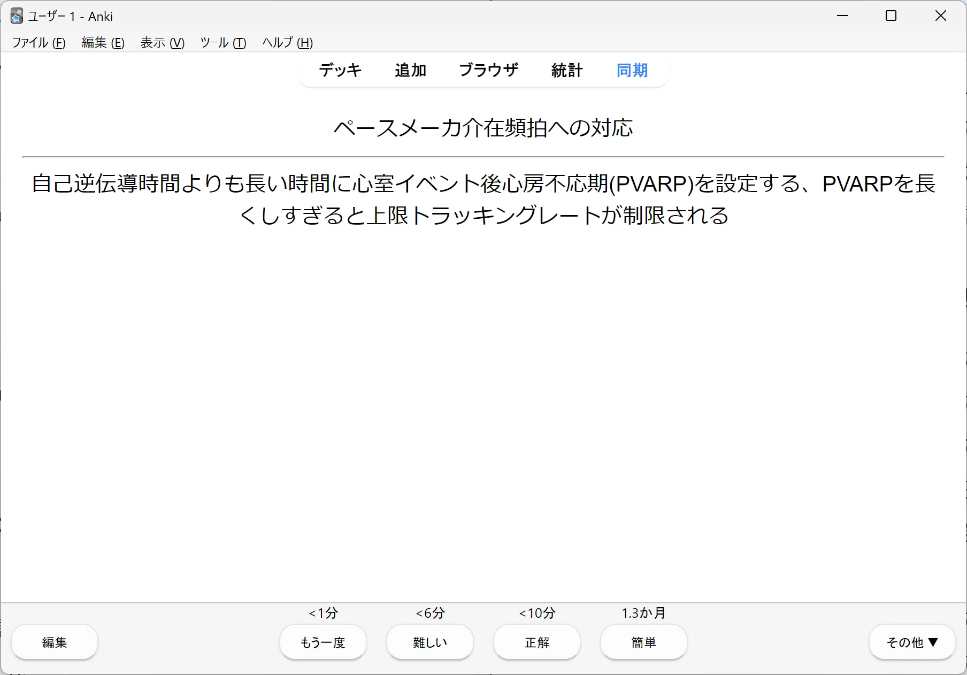
Task: Open the ヘルプ (H) menu
Action: (x=288, y=43)
